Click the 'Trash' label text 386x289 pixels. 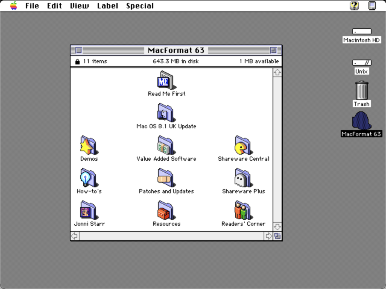361,104
